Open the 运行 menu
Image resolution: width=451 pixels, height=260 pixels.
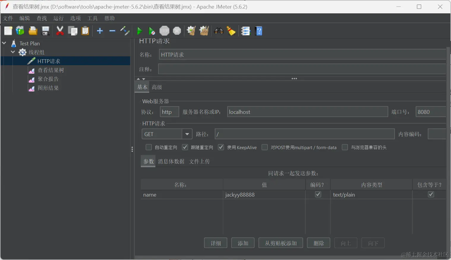click(x=59, y=18)
